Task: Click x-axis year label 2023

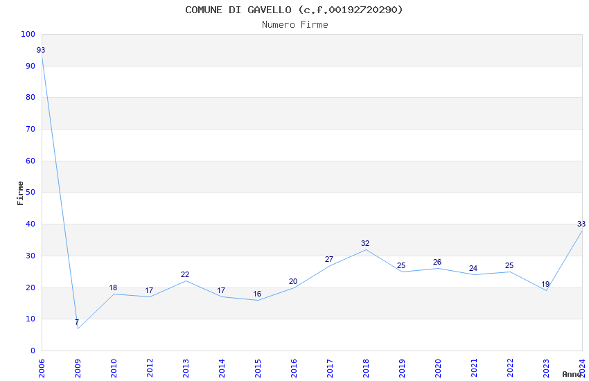Action: point(547,369)
